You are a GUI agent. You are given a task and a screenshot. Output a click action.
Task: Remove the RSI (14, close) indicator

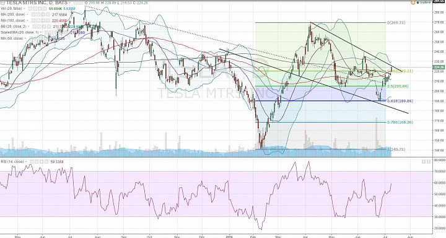tap(46, 162)
